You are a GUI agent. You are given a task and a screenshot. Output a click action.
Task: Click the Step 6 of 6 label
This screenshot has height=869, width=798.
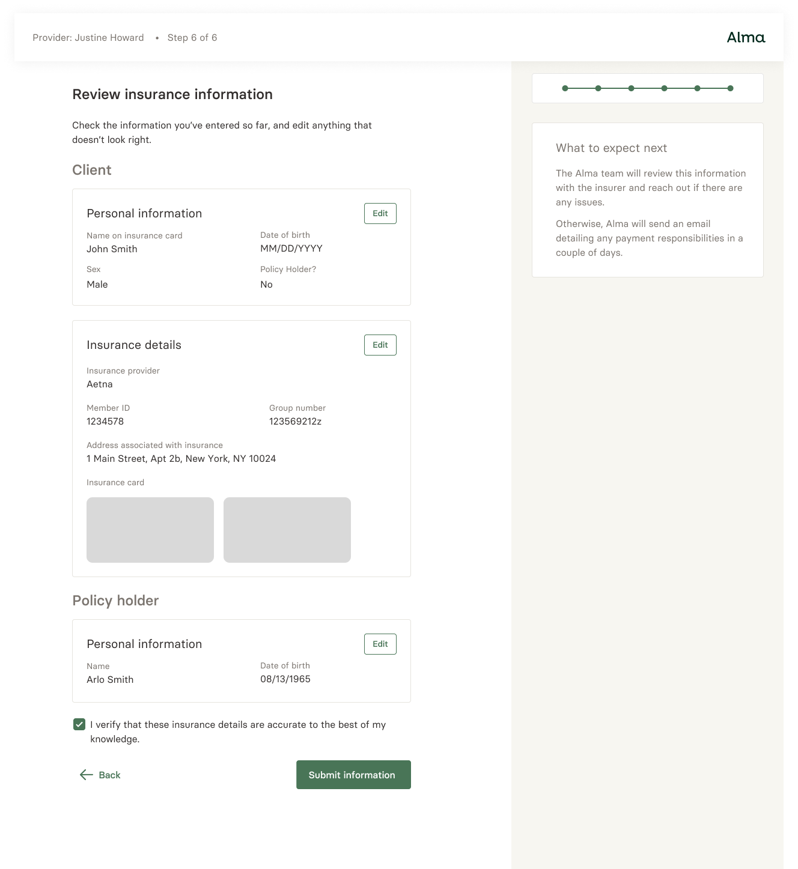click(x=192, y=37)
